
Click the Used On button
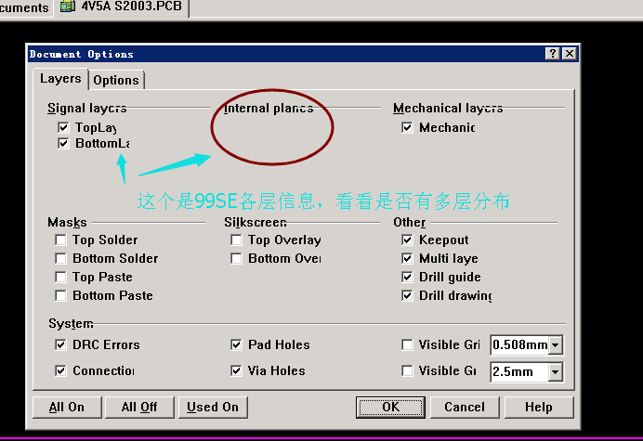click(x=213, y=407)
